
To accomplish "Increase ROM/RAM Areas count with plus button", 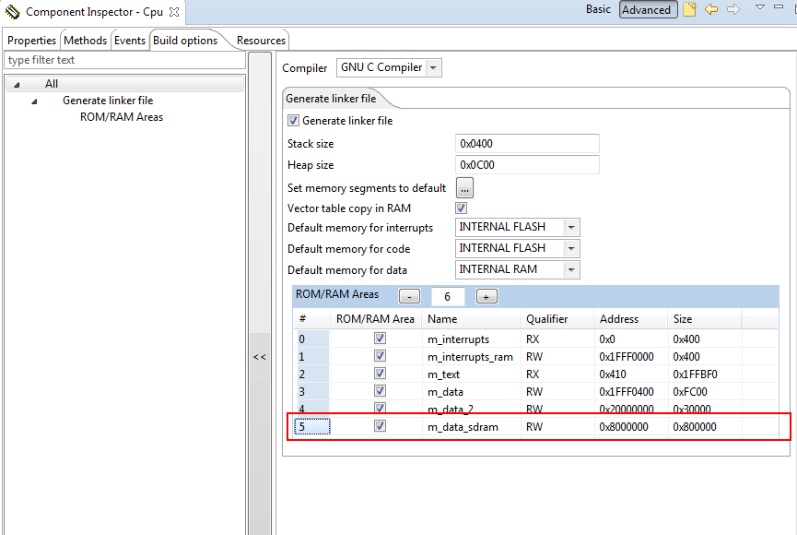I will [486, 296].
